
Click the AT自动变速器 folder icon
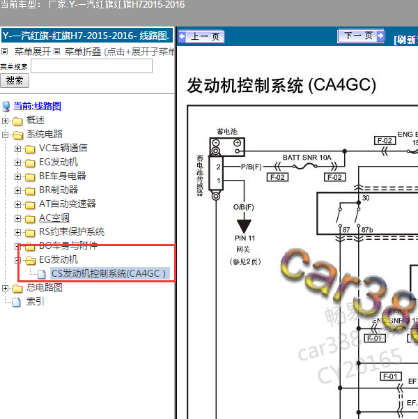30,205
